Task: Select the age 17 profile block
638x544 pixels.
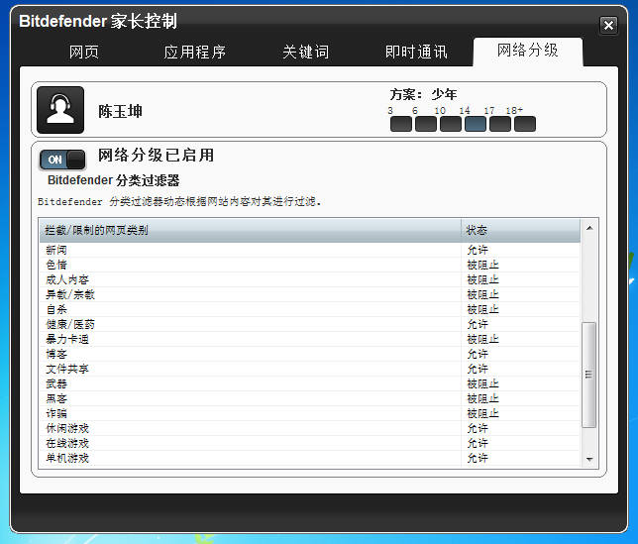Action: pyautogui.click(x=499, y=124)
